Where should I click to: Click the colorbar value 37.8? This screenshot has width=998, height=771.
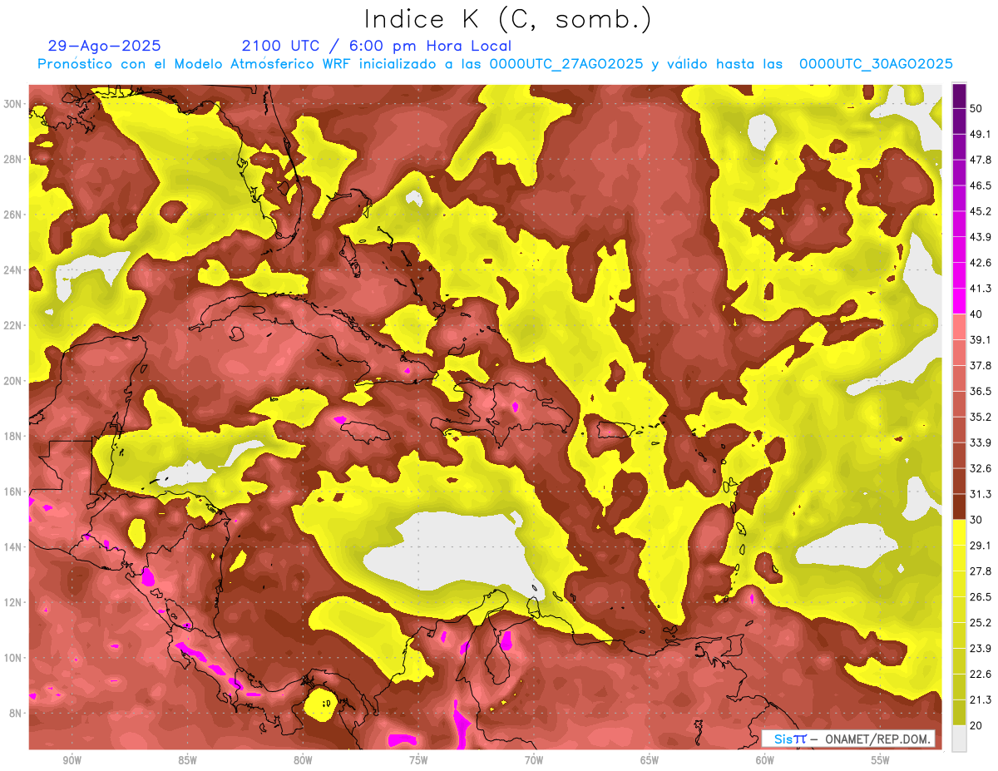[x=981, y=365]
